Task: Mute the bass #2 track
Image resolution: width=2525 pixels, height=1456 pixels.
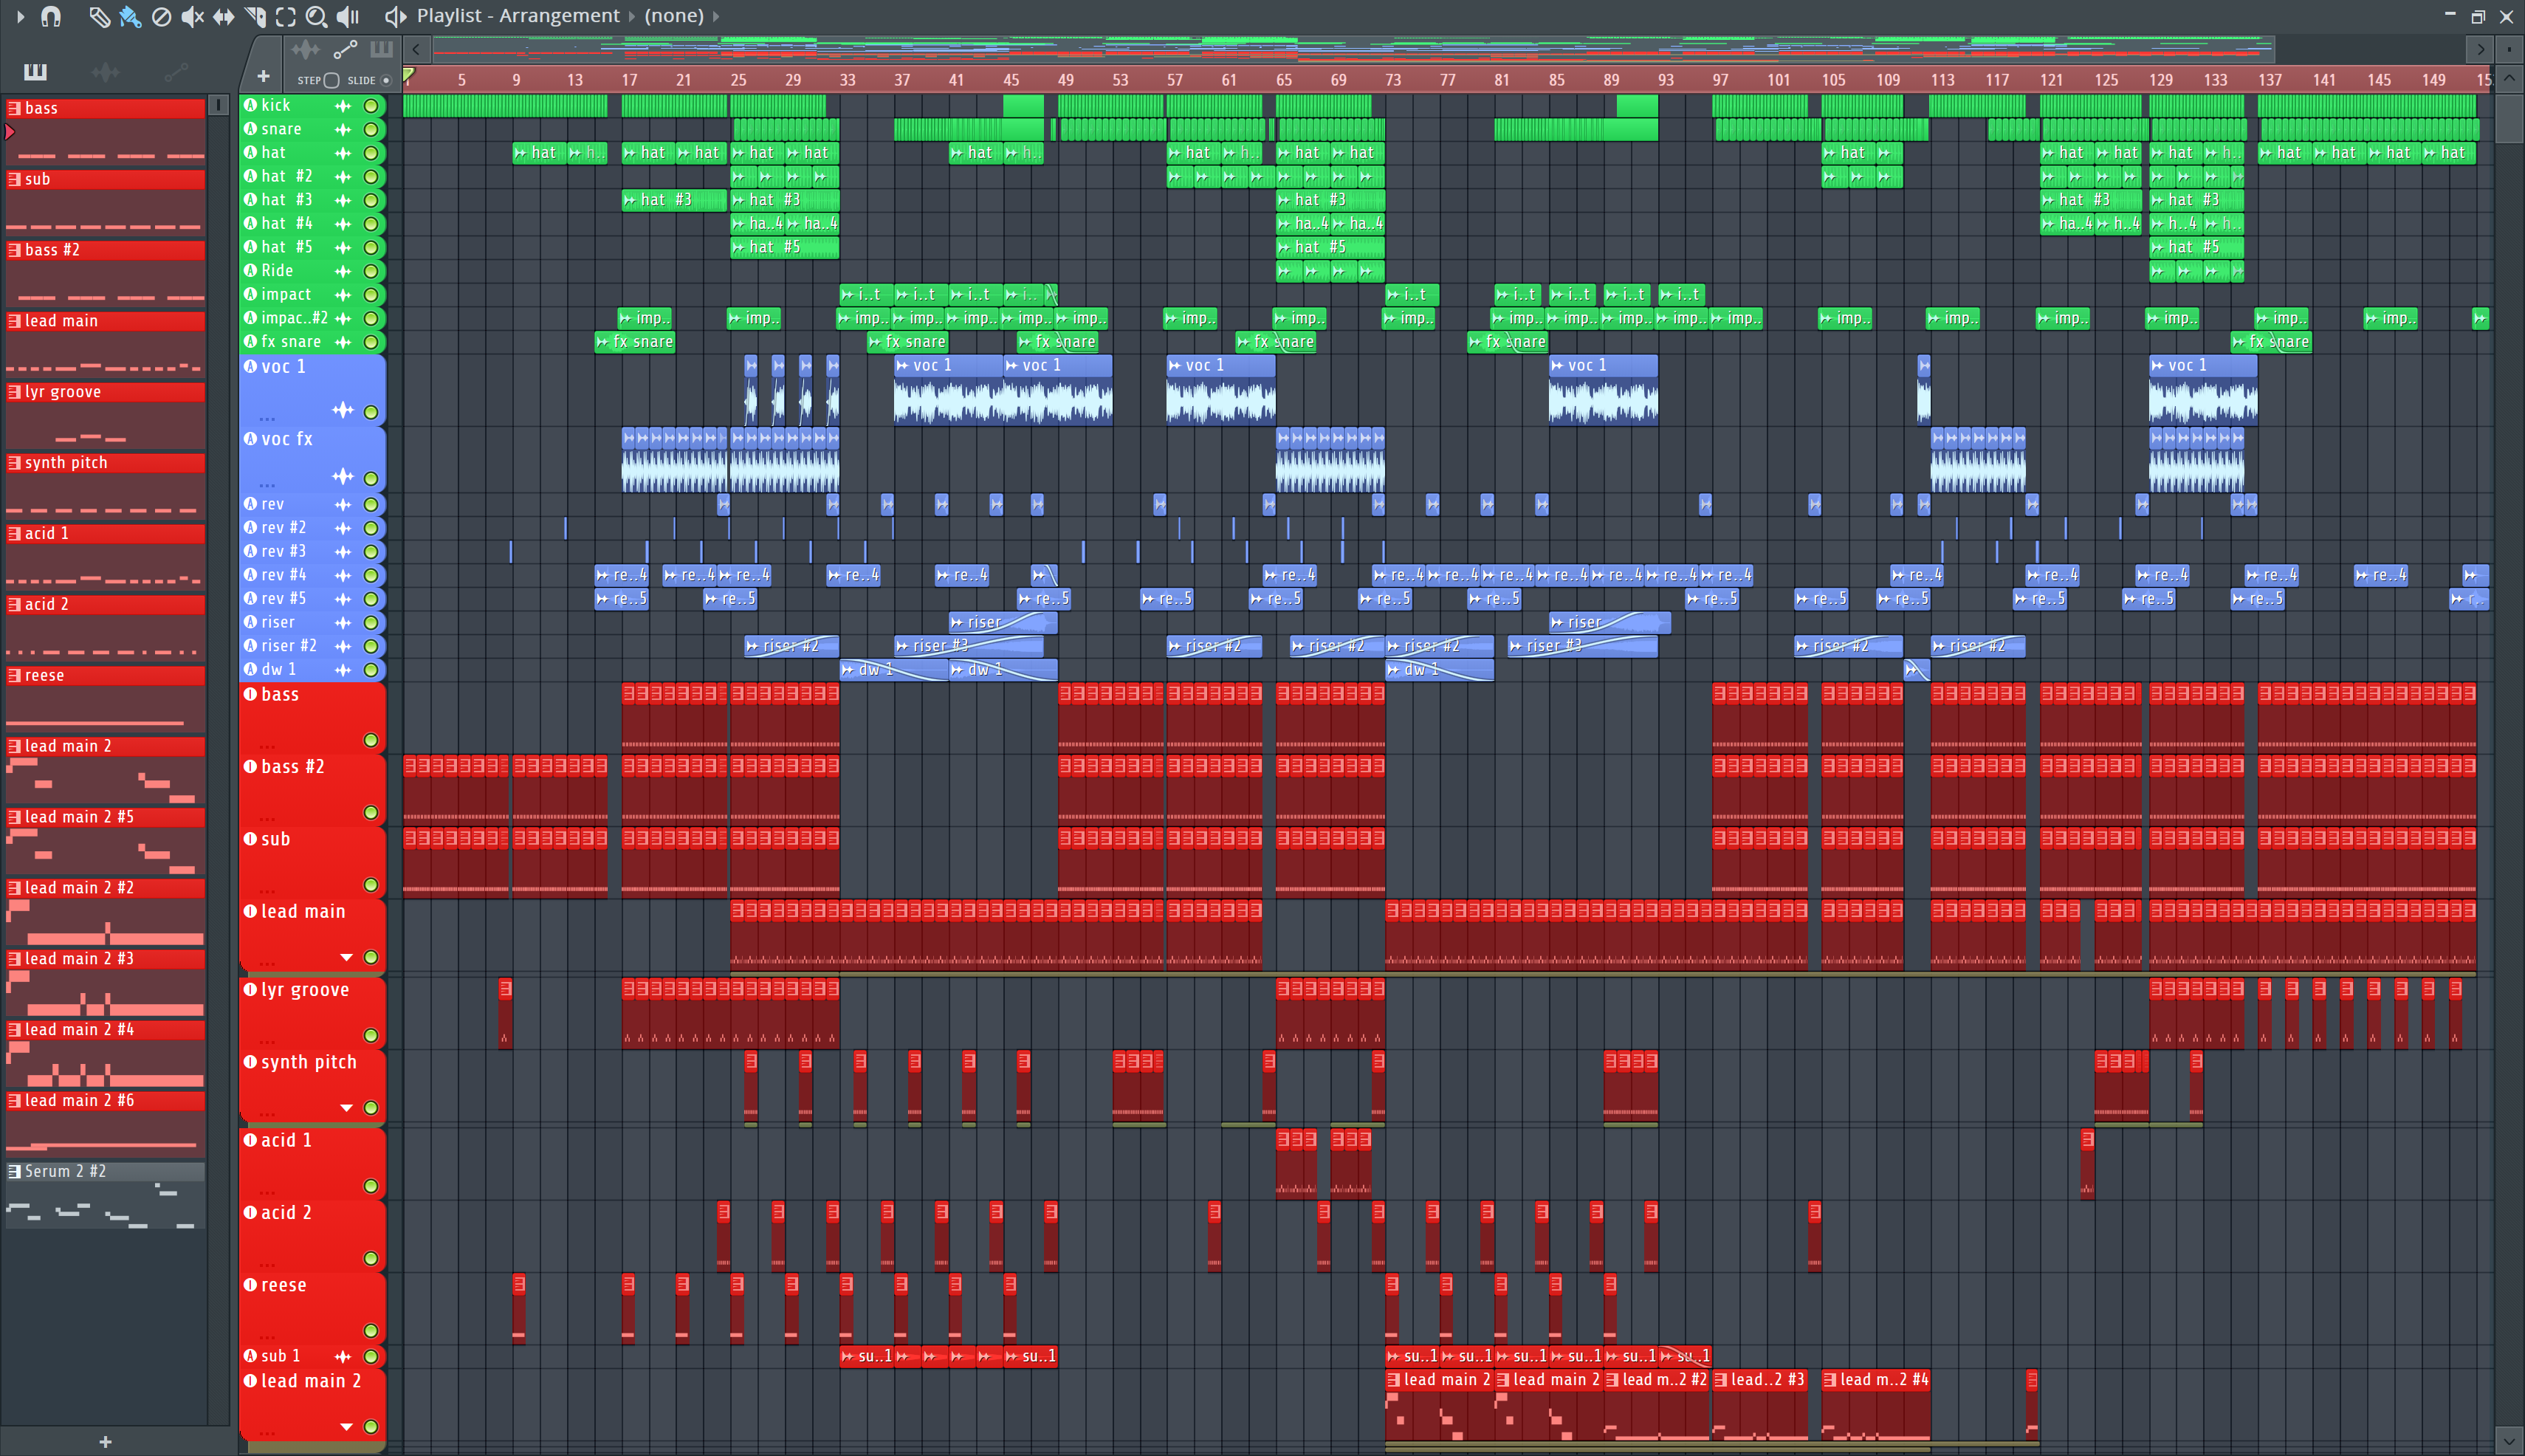Action: click(x=371, y=812)
